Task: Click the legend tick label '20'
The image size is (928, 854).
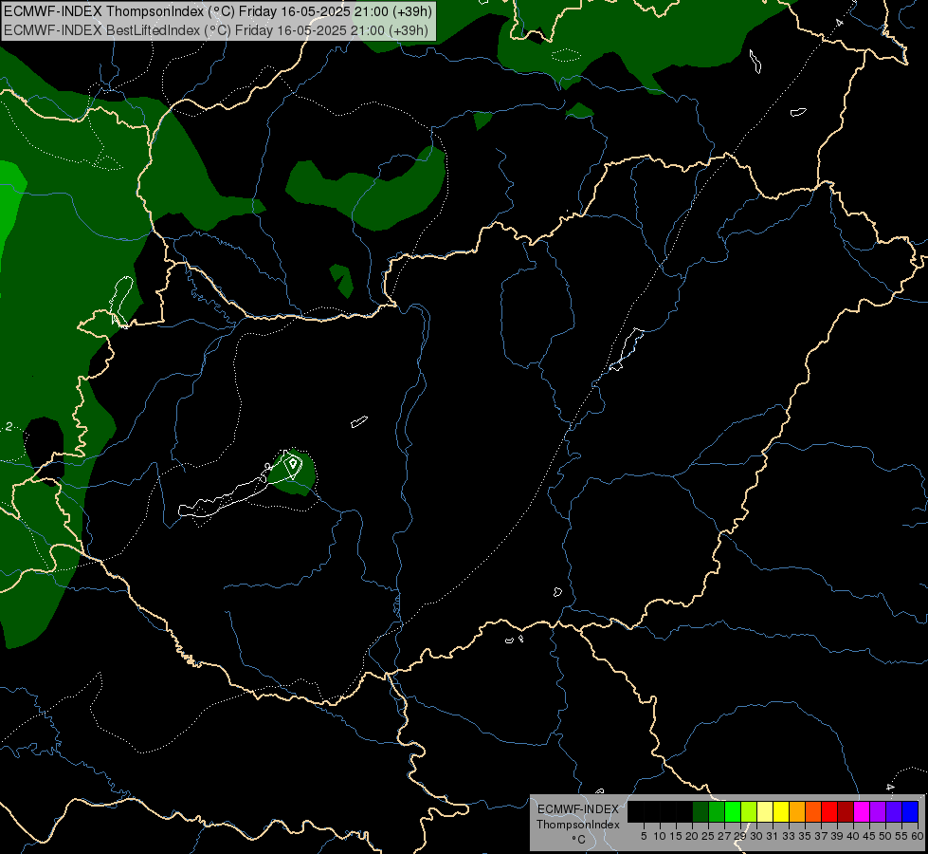Action: 692,836
